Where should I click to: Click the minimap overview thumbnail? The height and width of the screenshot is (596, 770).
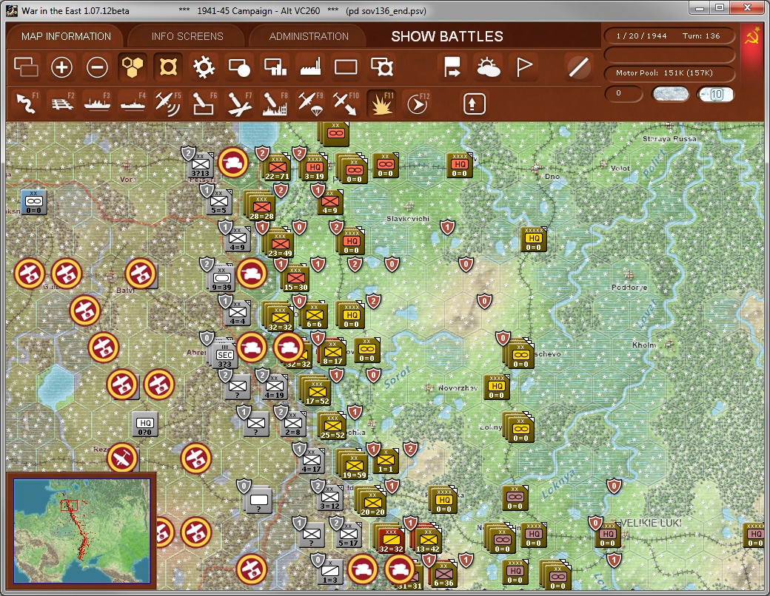tap(81, 531)
